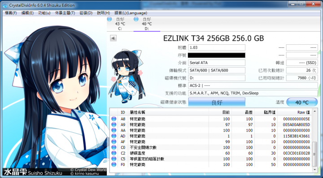Click the drive letter field showing D:
The width and height of the screenshot is (323, 178).
[x=217, y=78]
